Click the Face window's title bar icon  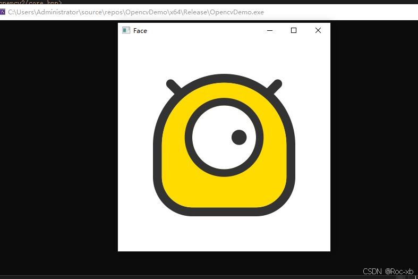click(126, 31)
